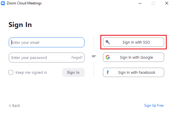Minimize the Zoom Cloud Meetings window
The image size is (172, 113).
tap(140, 3)
